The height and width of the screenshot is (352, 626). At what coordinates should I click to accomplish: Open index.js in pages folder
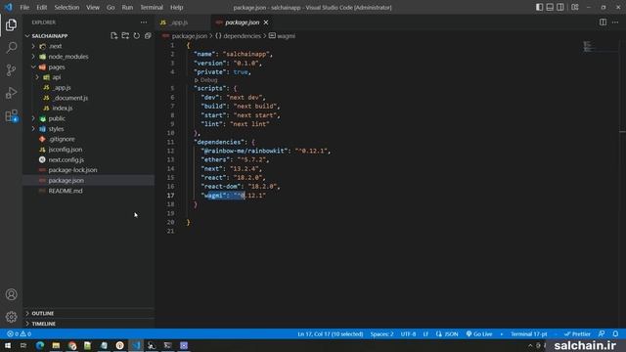[63, 109]
